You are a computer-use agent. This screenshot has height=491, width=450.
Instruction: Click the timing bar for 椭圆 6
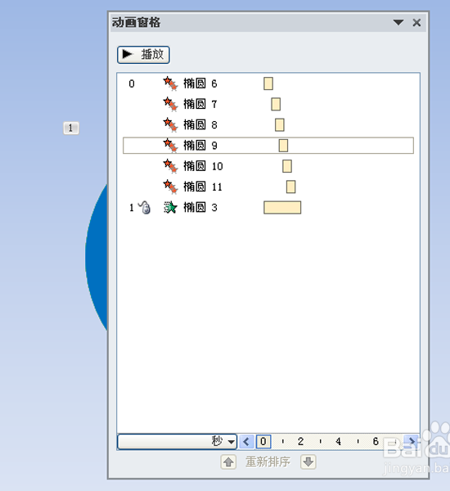268,83
